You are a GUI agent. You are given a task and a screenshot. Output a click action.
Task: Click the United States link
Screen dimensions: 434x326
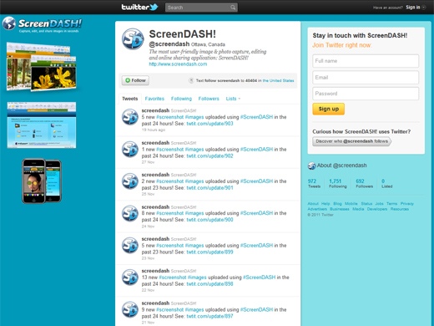(278, 80)
